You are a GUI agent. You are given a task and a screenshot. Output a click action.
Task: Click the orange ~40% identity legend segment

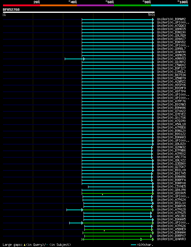coord(58,5)
